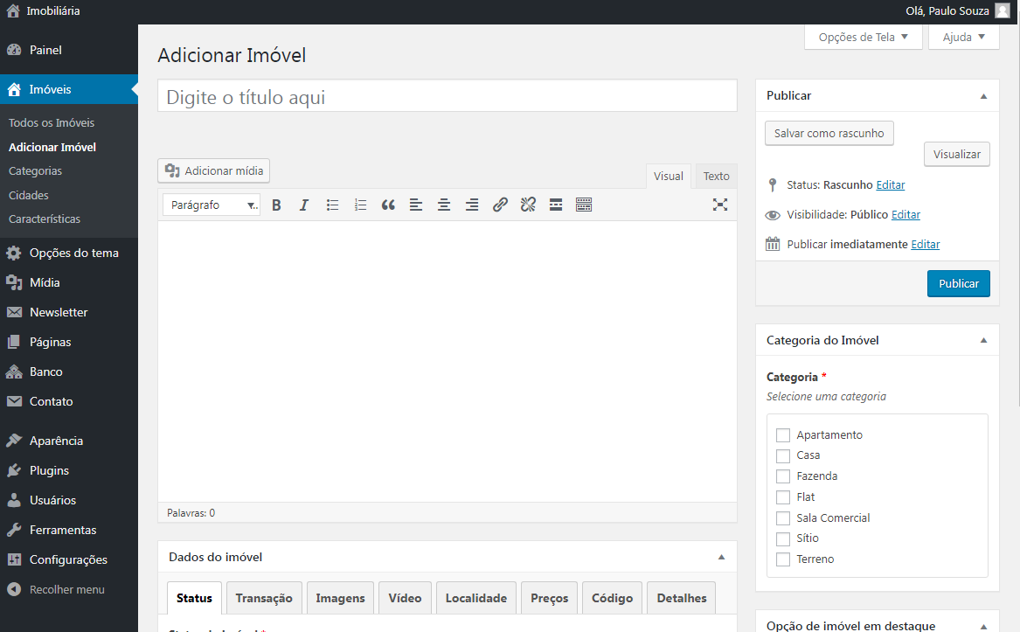Viewport: 1020px width, 632px height.
Task: Collapse sidebar with Recolher menu
Action: pos(69,590)
